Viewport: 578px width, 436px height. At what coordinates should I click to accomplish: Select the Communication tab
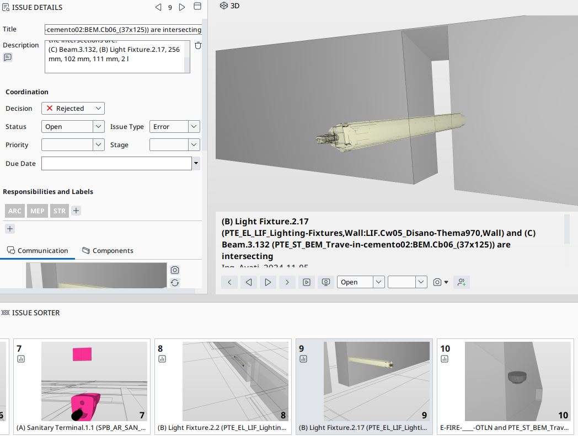point(38,251)
